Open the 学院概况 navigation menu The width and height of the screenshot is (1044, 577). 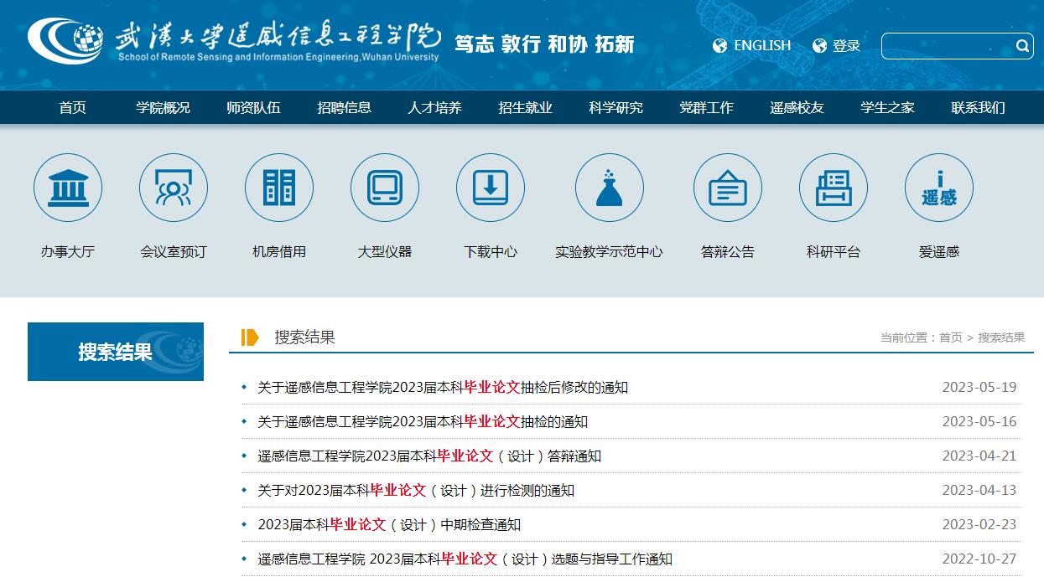tap(164, 107)
